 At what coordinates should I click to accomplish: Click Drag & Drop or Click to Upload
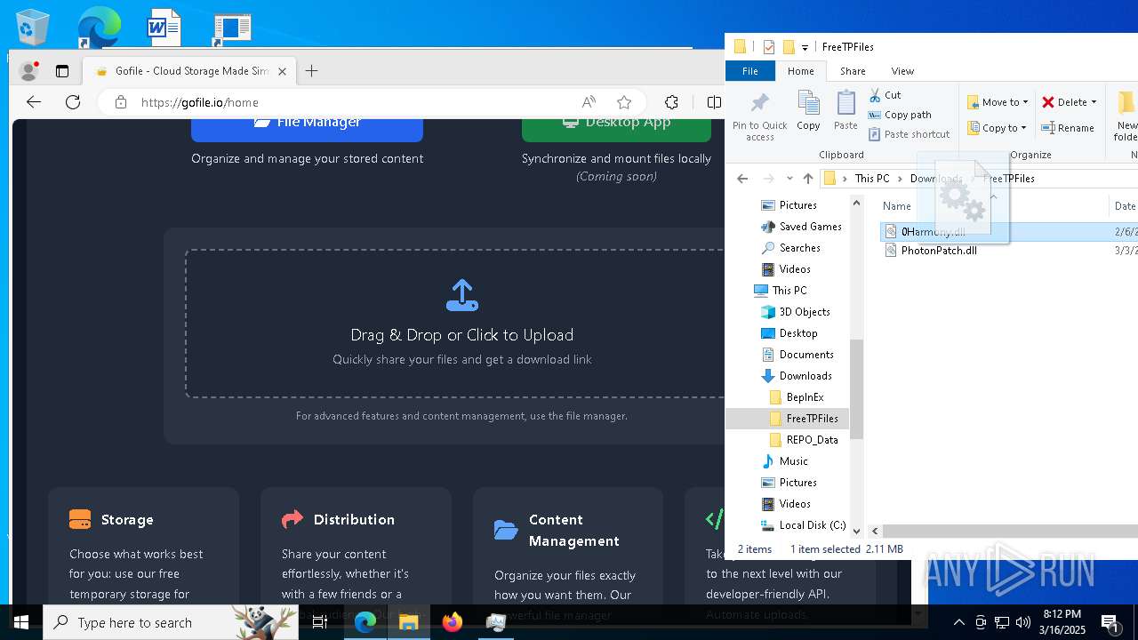tap(462, 335)
